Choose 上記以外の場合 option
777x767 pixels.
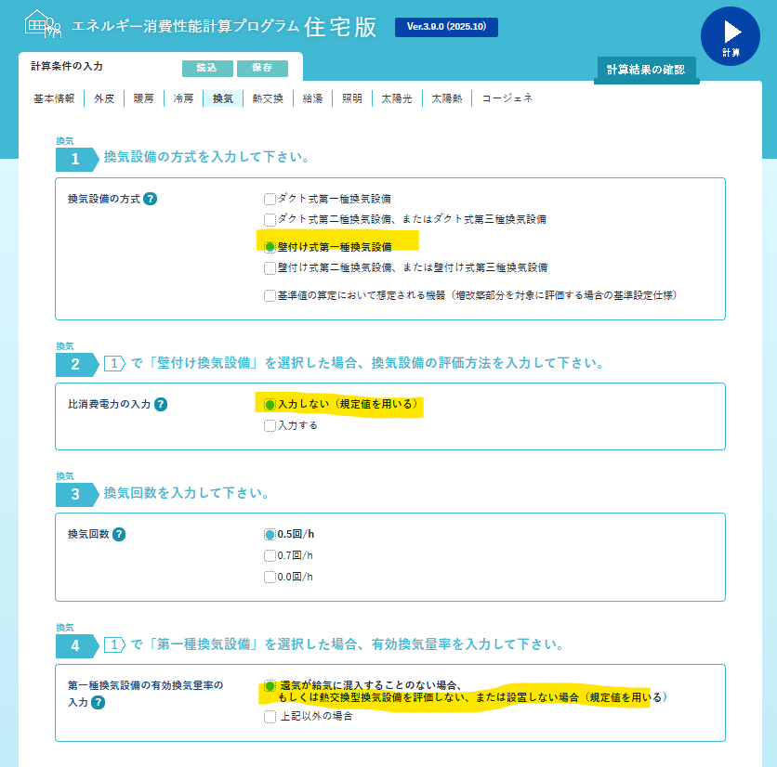(x=270, y=716)
